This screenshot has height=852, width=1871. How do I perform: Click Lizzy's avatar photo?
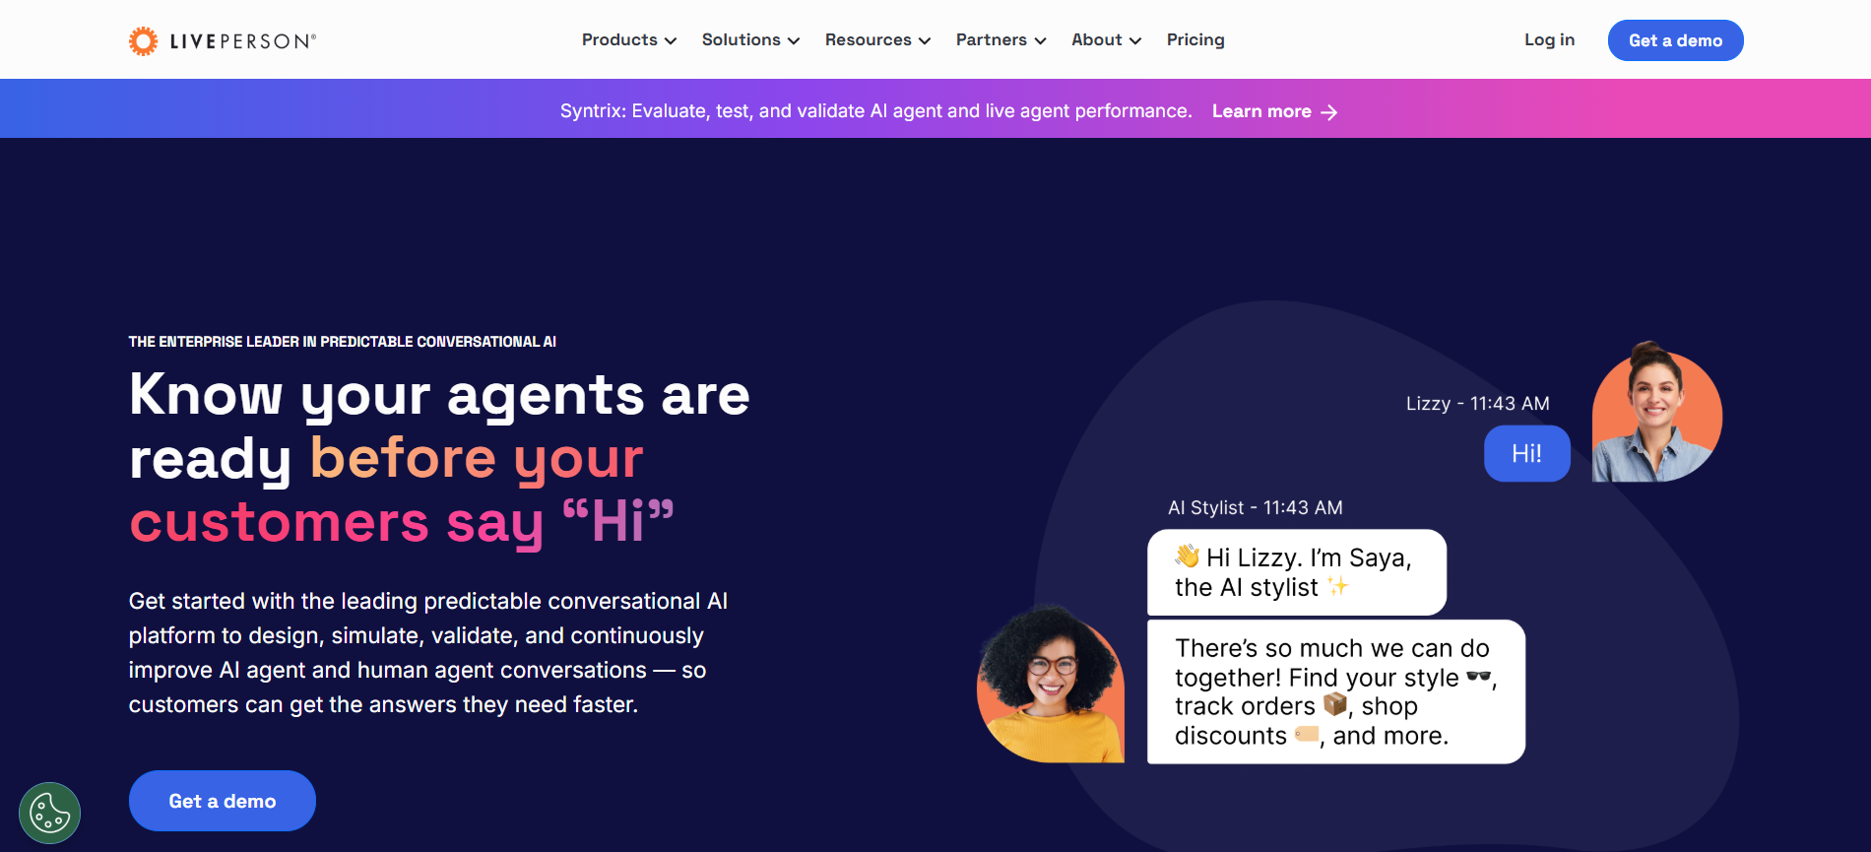(x=1657, y=414)
